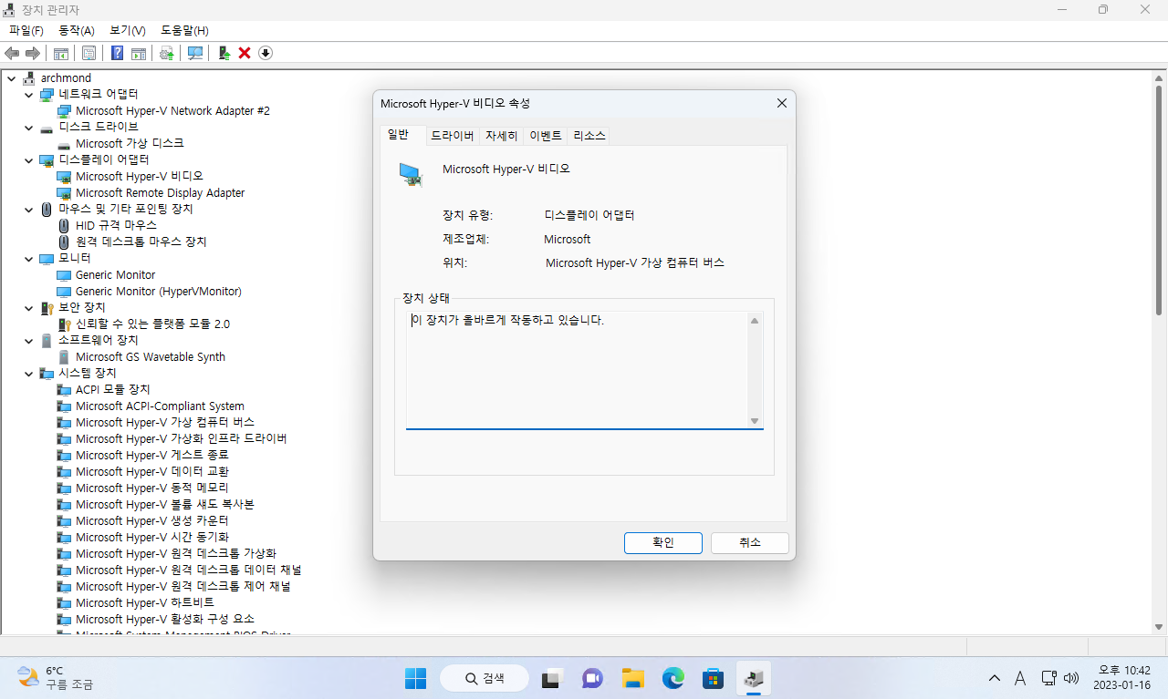The height and width of the screenshot is (699, 1168).
Task: Toggle the show/hide console tree toolbar icon
Action: [x=61, y=53]
